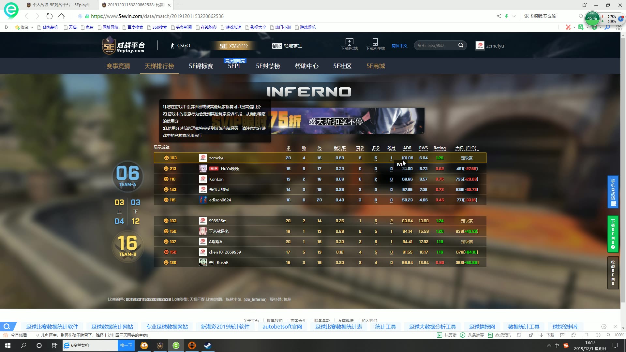Viewport: 626px width, 352px height.
Task: Open the 天梯排行榜 navigation tab
Action: coord(159,66)
